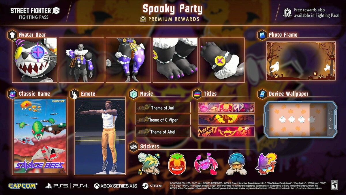Click the purple witch hat sticker
Viewport: 346px width, 195px height.
pyautogui.click(x=266, y=164)
